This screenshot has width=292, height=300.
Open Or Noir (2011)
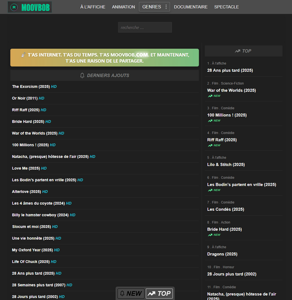(x=25, y=98)
